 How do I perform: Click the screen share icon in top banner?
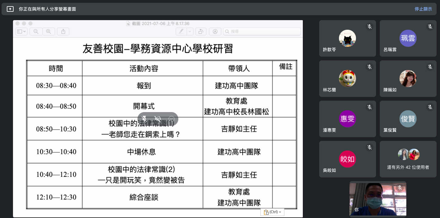10,9
